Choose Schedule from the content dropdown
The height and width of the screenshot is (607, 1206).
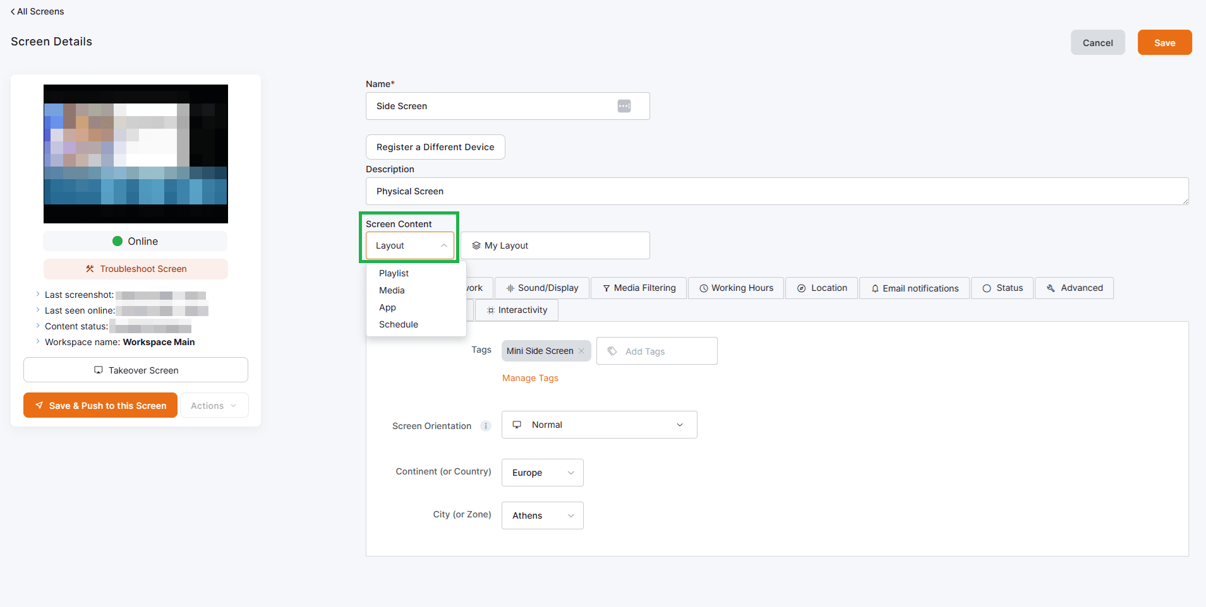399,324
